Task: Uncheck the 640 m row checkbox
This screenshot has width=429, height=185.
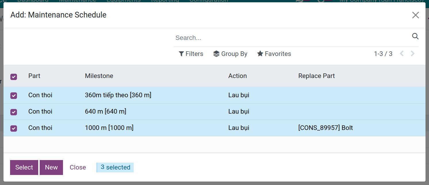Action: [14, 112]
